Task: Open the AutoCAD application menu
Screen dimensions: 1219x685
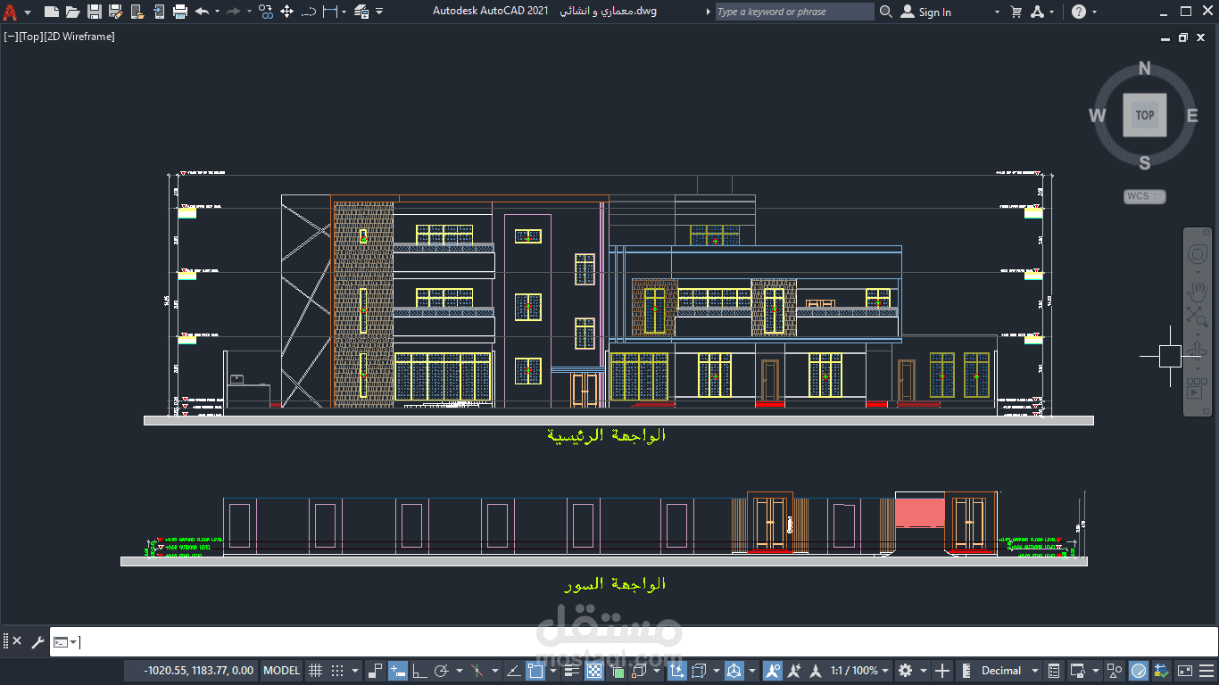Action: click(10, 12)
